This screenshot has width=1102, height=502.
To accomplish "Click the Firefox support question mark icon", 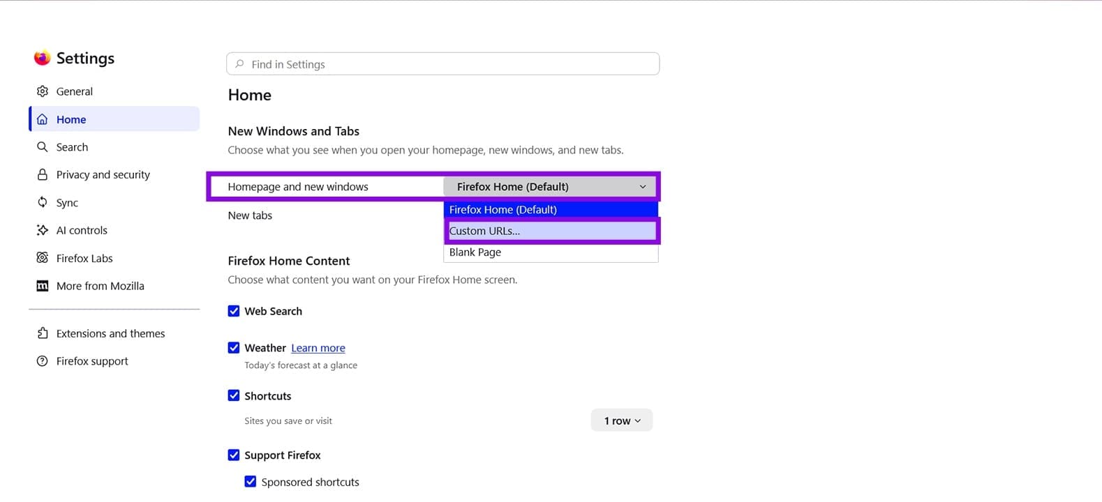I will (43, 361).
